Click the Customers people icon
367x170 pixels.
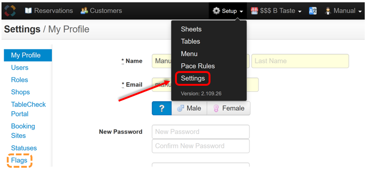pyautogui.click(x=84, y=11)
